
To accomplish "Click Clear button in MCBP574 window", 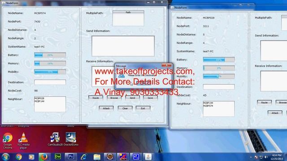I will pos(125,108).
